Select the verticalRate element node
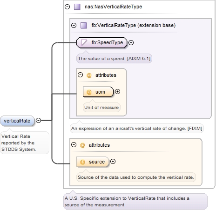 coord(17,121)
